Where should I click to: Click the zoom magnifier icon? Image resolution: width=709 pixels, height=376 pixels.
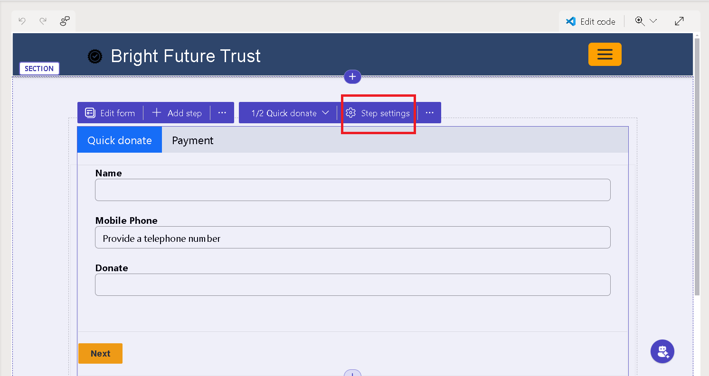[640, 21]
